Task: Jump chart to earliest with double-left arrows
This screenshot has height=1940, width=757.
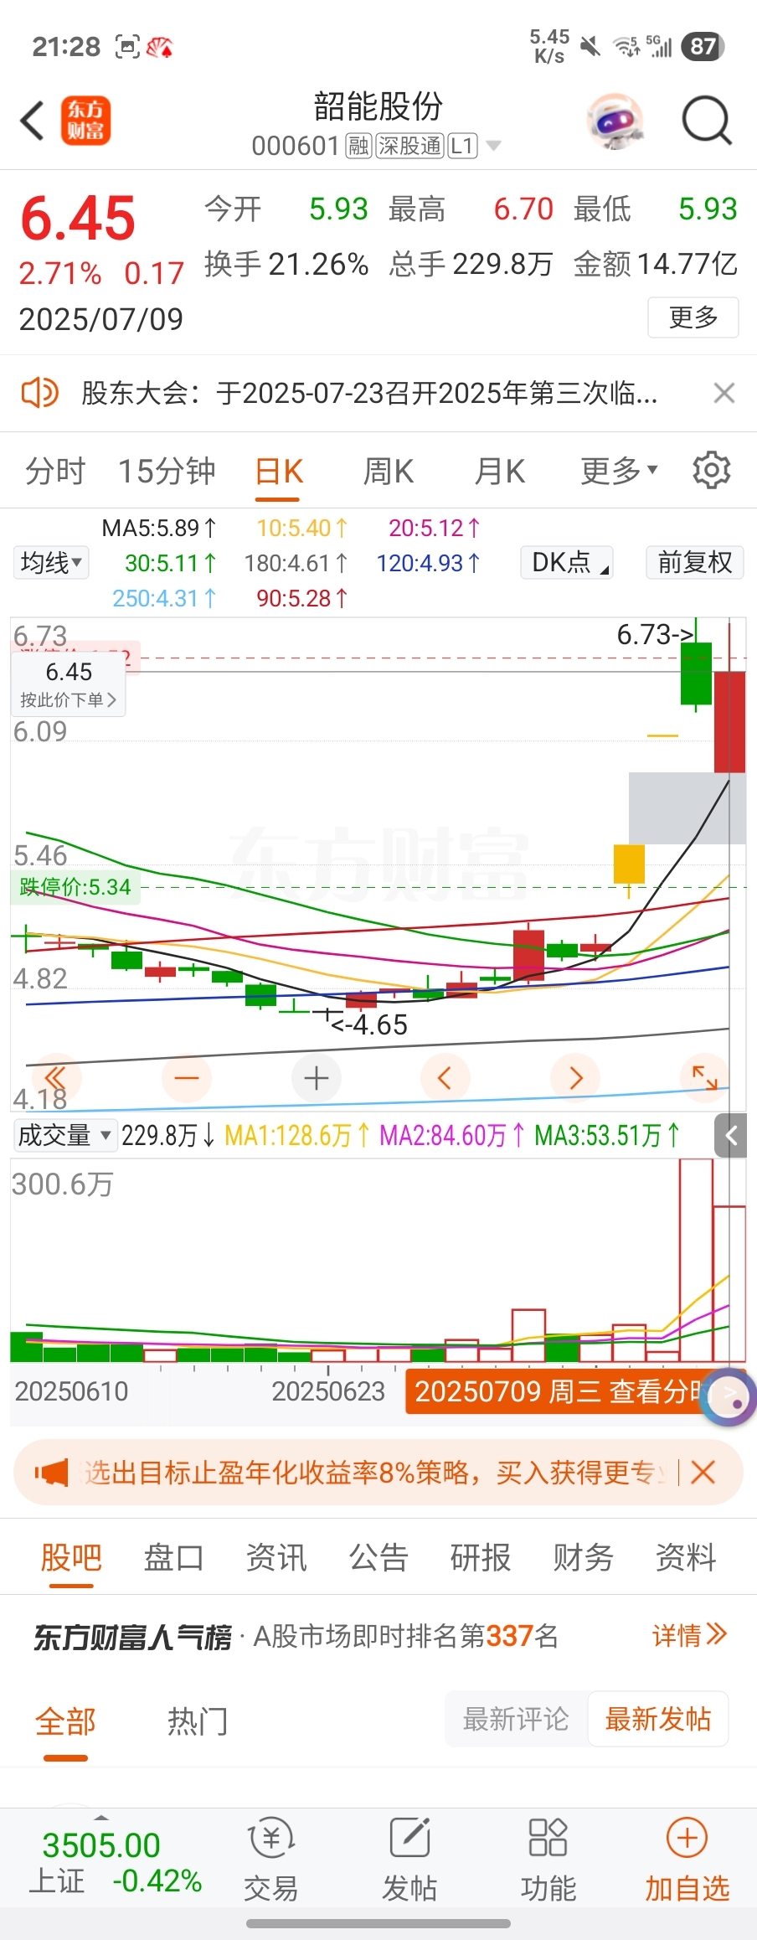Action: [55, 1077]
